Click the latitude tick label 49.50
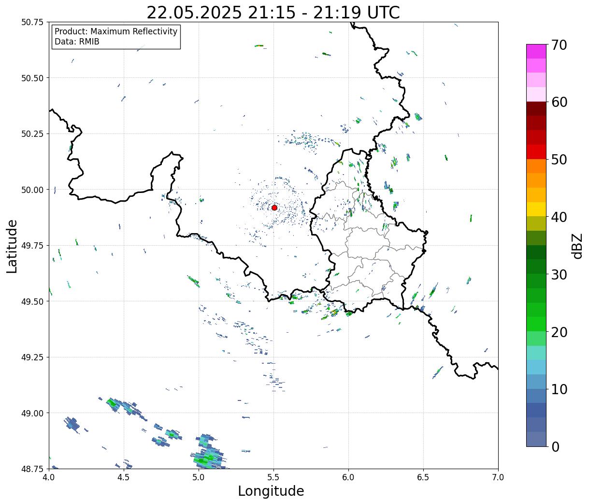 32,301
